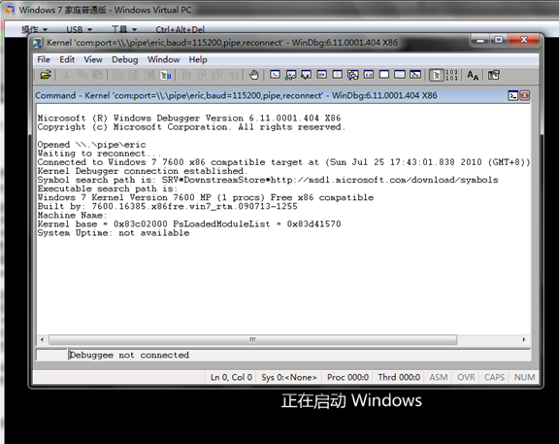The width and height of the screenshot is (559, 444).
Task: Expand the 工具 dropdown in Virtual PC
Action: pyautogui.click(x=124, y=29)
